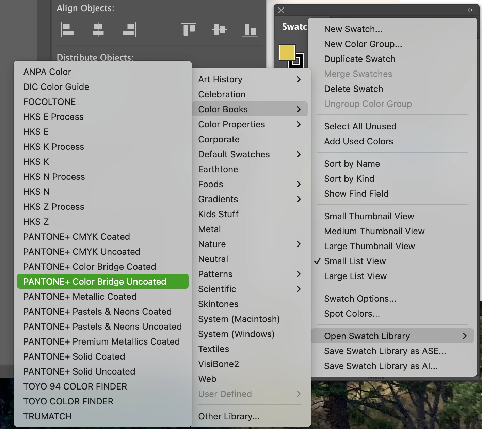This screenshot has height=429, width=482.
Task: Choose Select All Unused
Action: [392, 126]
